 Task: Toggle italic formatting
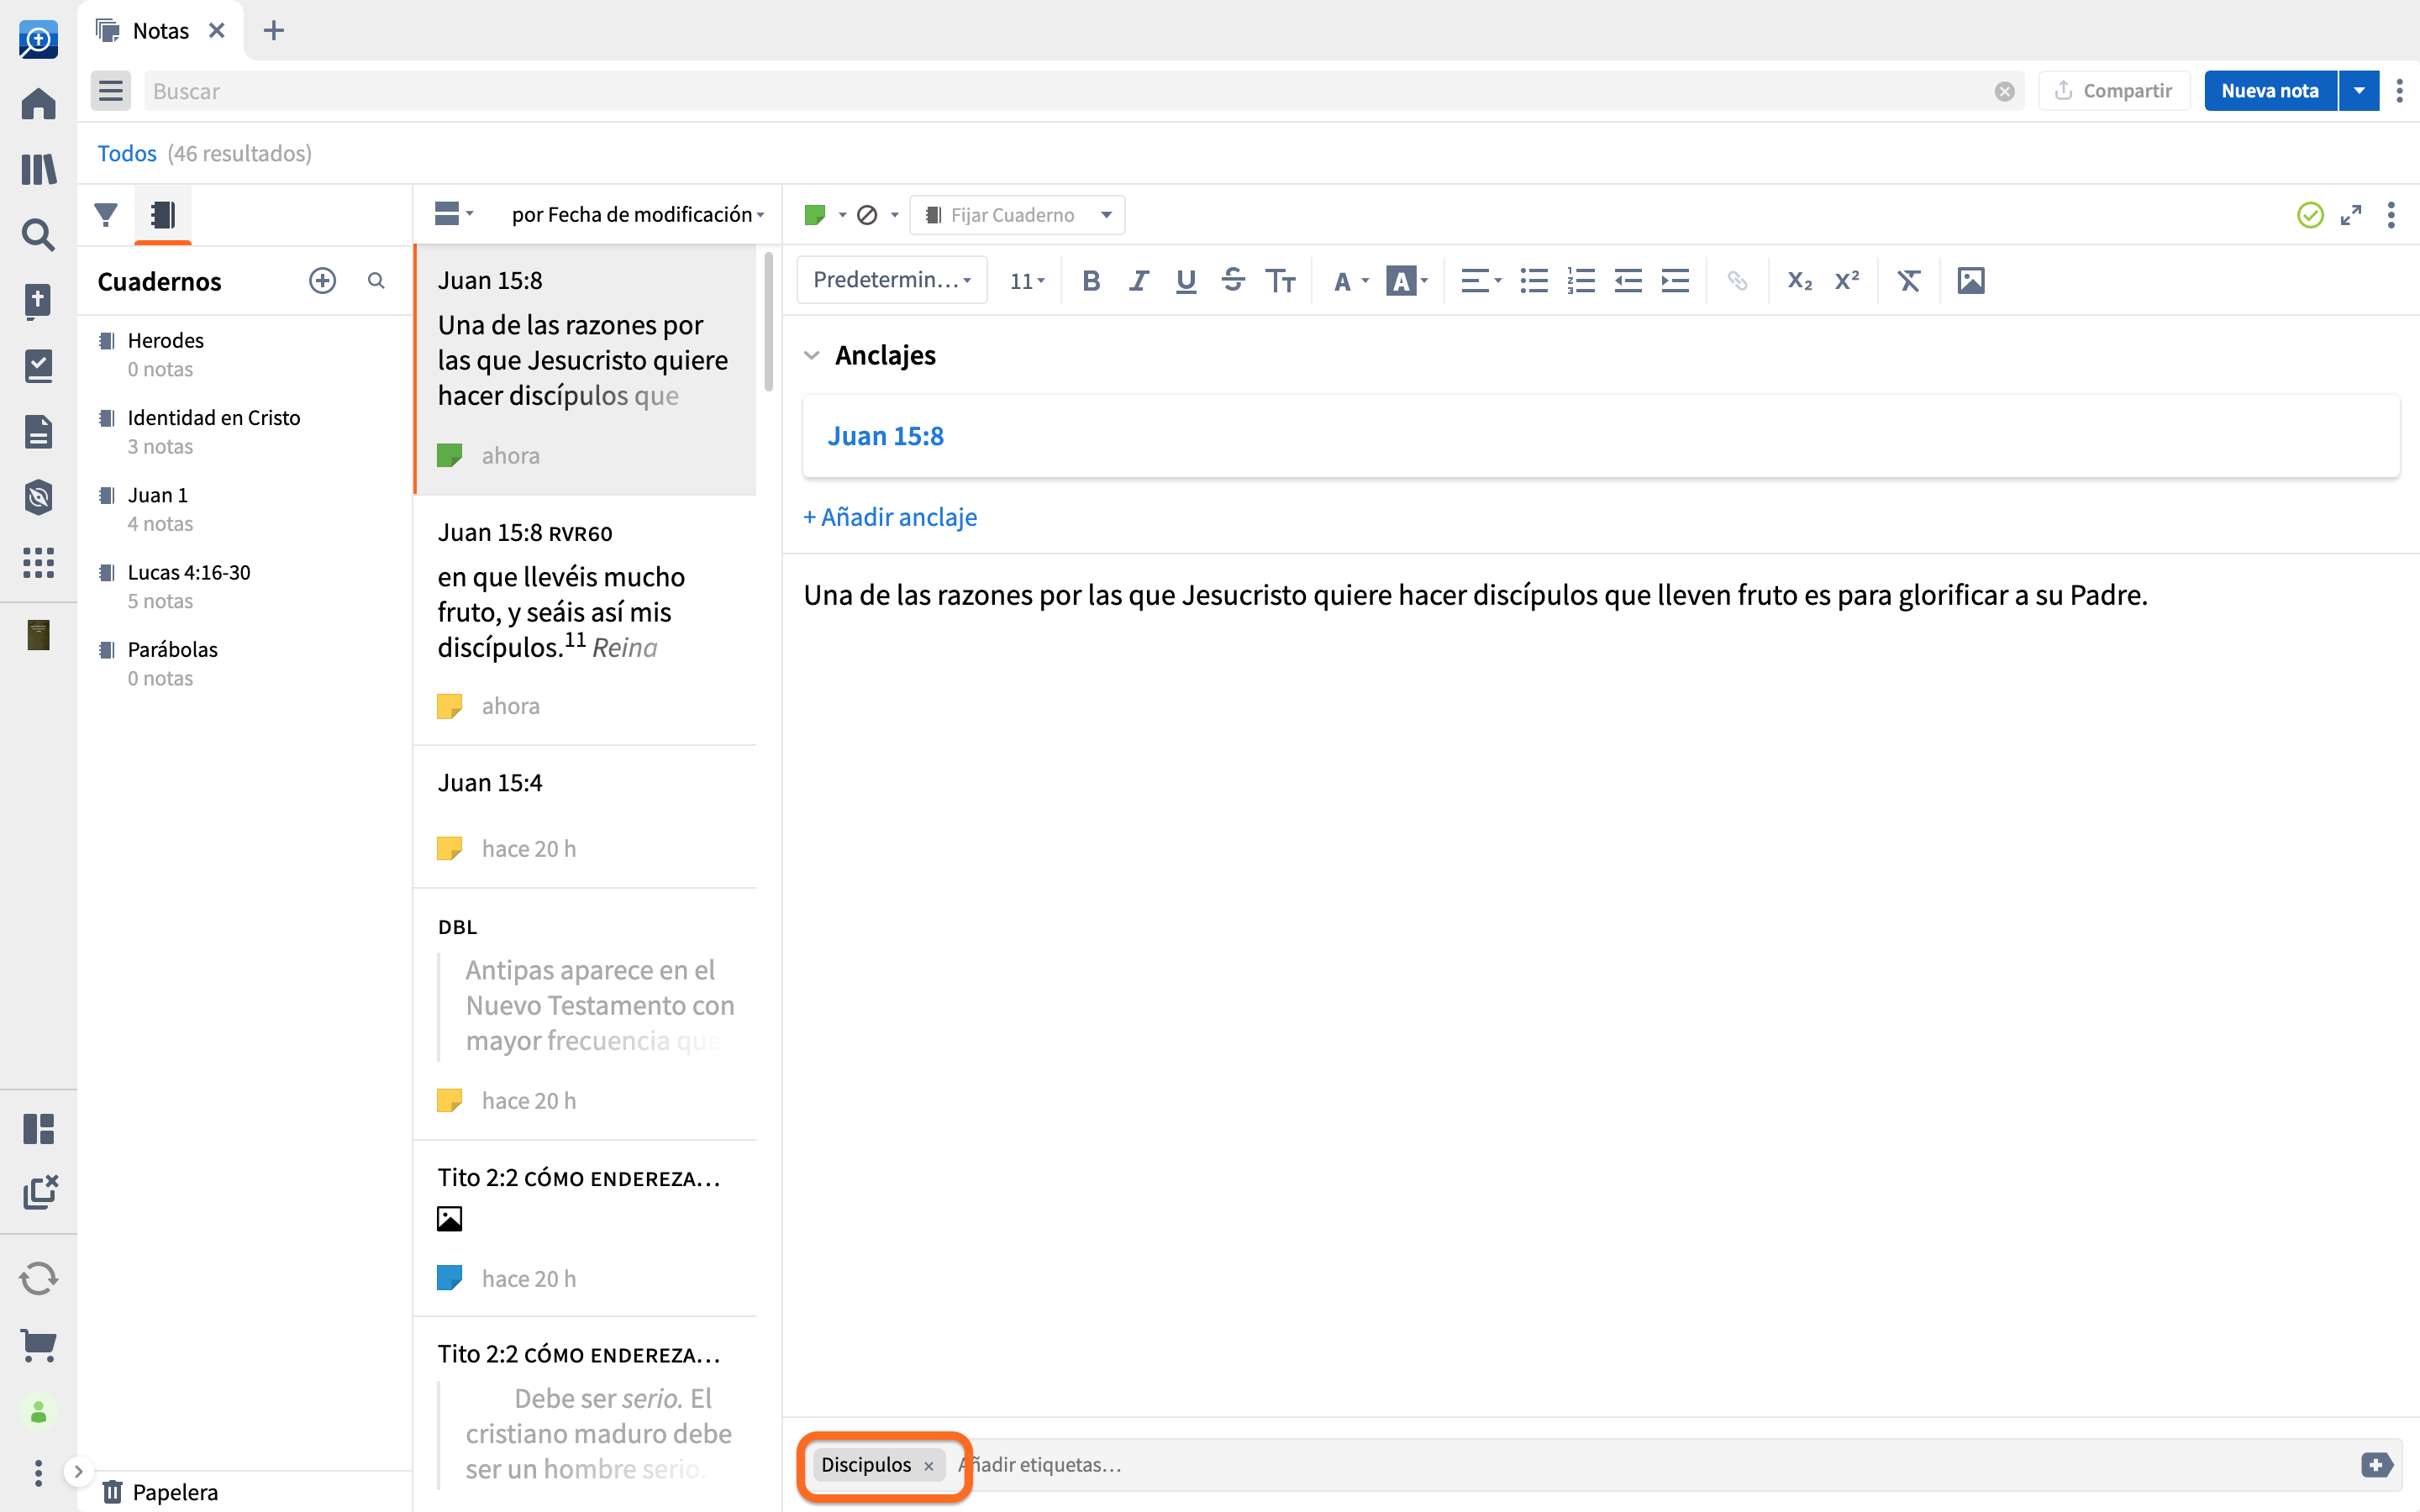[1138, 281]
